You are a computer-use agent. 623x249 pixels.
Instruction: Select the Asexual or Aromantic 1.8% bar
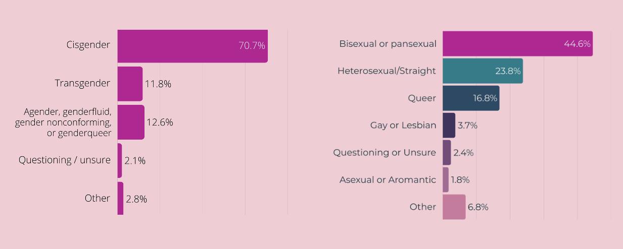click(446, 180)
